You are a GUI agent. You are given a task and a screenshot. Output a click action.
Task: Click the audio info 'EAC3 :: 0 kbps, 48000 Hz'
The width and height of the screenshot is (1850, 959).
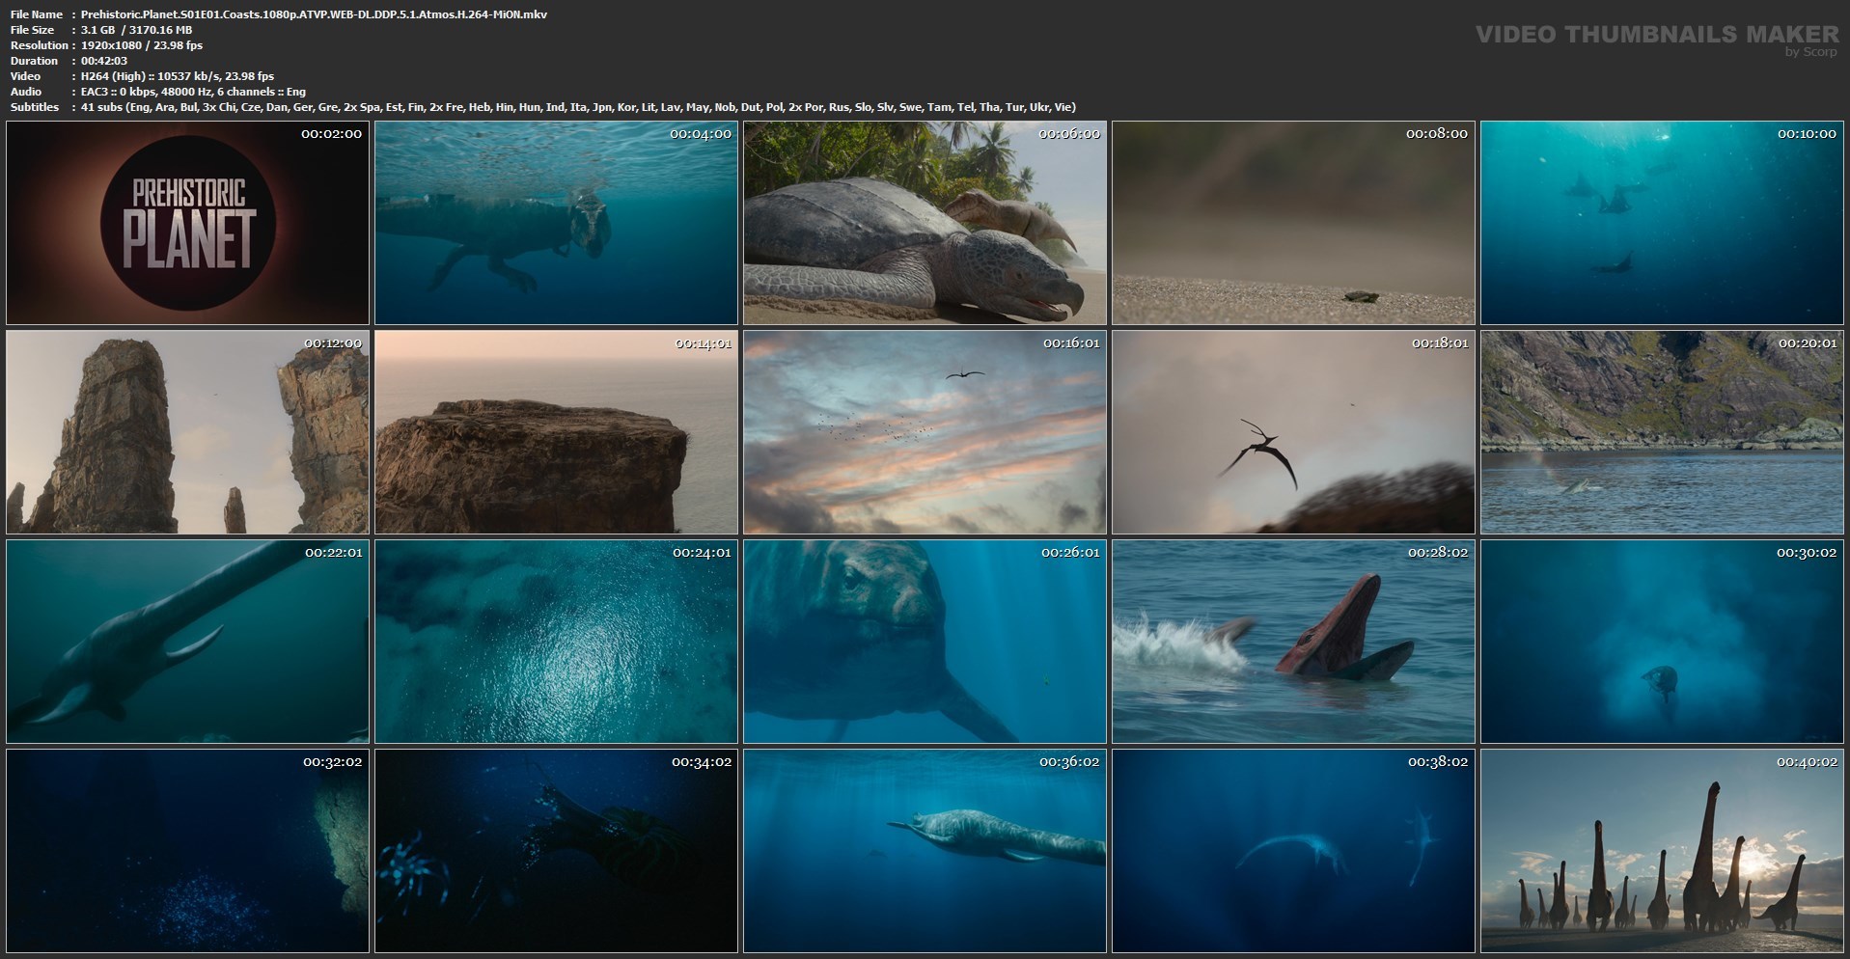point(193,92)
